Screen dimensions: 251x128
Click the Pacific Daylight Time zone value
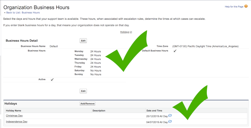click(x=205, y=46)
